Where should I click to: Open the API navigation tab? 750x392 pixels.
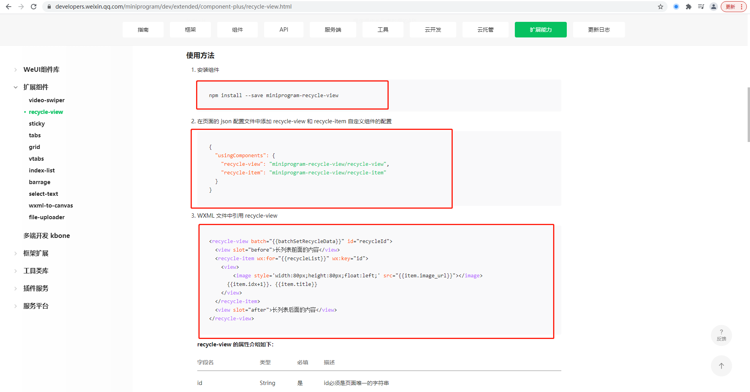(x=284, y=30)
